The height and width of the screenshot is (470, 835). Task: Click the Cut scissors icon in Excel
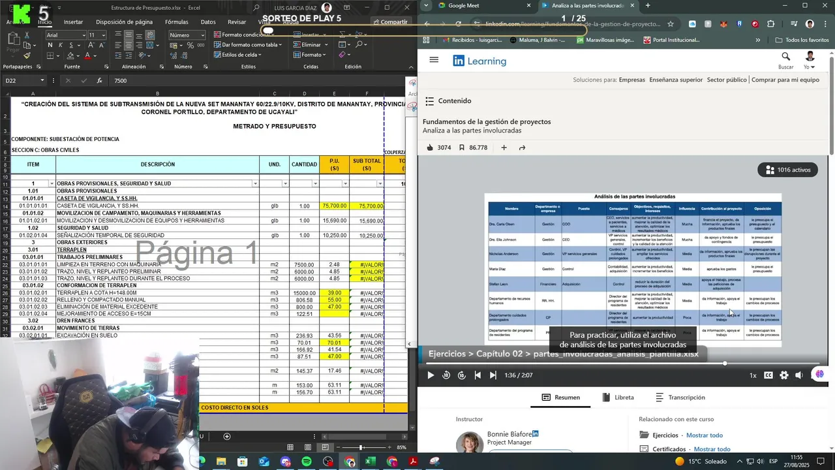coord(27,35)
